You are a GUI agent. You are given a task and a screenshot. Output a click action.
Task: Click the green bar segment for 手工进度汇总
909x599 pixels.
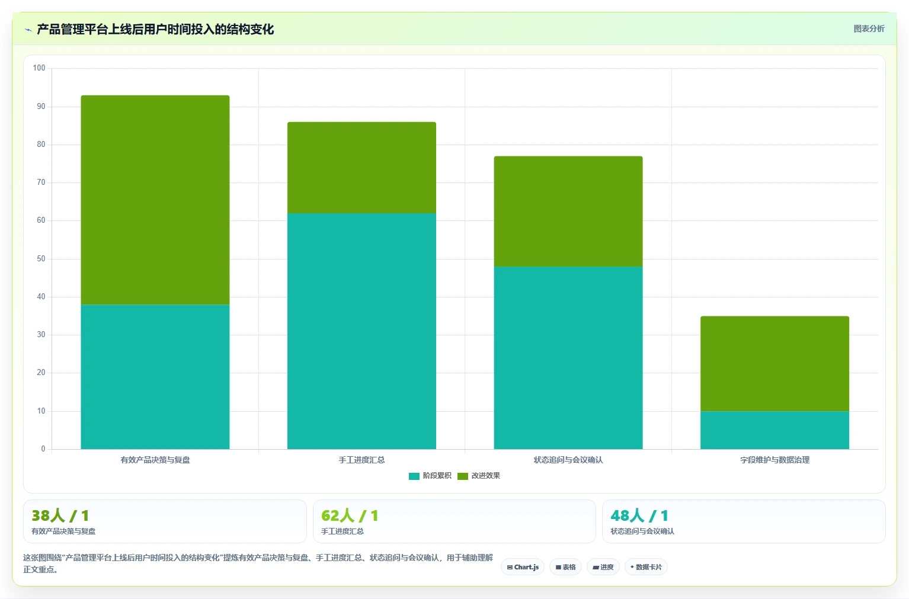[x=361, y=168]
